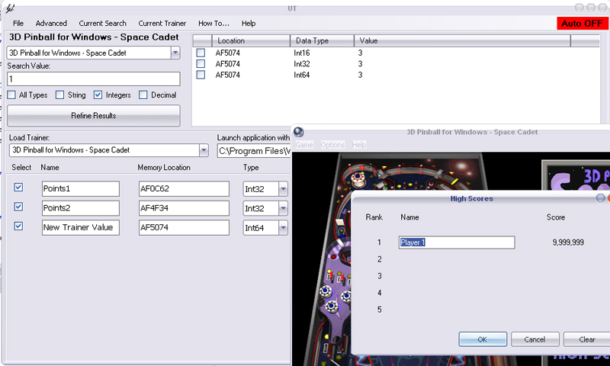Click the 9,999,999 score value
Screen dimensions: 610x366
click(x=568, y=242)
